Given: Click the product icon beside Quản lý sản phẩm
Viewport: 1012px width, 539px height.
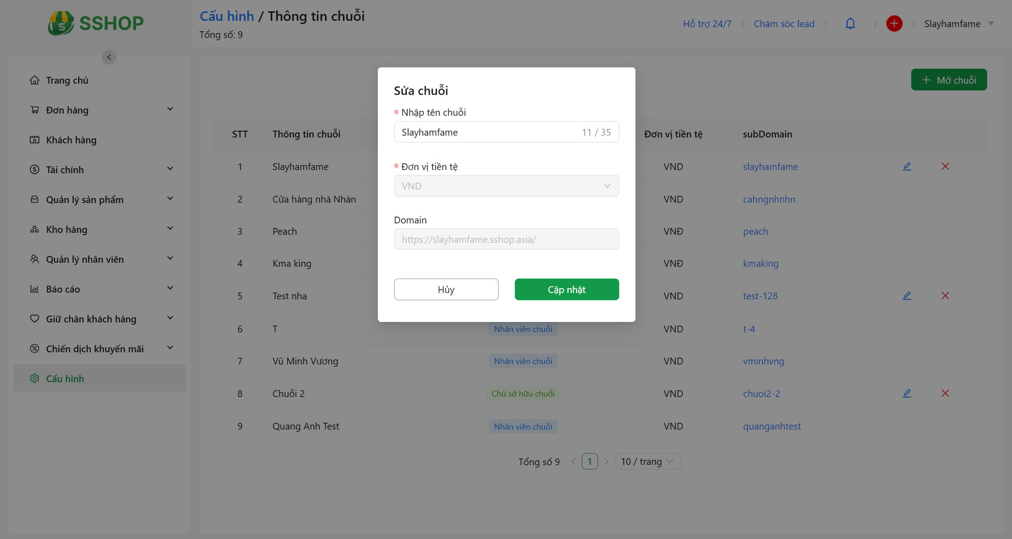Looking at the screenshot, I should (x=34, y=199).
